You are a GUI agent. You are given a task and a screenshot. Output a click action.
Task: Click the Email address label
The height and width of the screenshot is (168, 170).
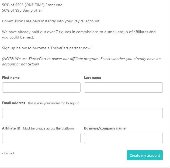point(13,103)
